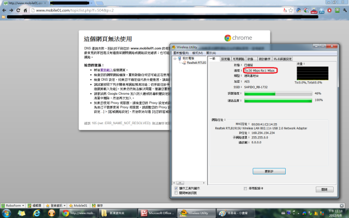Screen dimensions: 349x218
Task: Switch to the Status tab in Wireless Utility
Action: [x=251, y=59]
